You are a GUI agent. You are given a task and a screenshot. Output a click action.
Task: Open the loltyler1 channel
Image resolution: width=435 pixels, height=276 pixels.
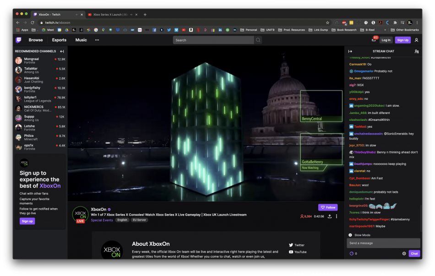[40, 99]
